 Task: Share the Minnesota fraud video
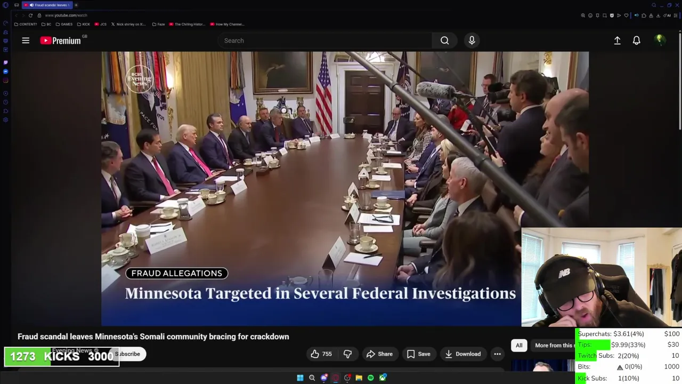coord(379,354)
